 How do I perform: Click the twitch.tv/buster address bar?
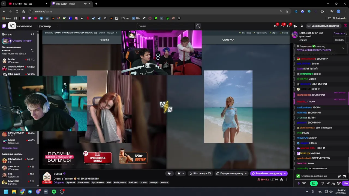pyautogui.click(x=155, y=11)
